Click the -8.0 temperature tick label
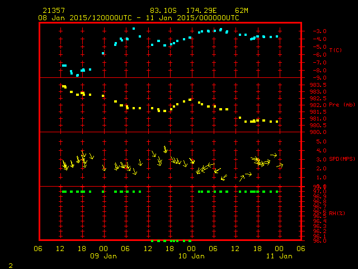The image size is (358, 269). pyautogui.click(x=319, y=71)
